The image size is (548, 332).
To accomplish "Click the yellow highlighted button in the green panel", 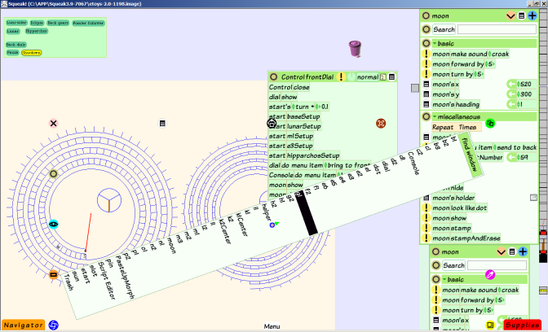I will pyautogui.click(x=32, y=53).
